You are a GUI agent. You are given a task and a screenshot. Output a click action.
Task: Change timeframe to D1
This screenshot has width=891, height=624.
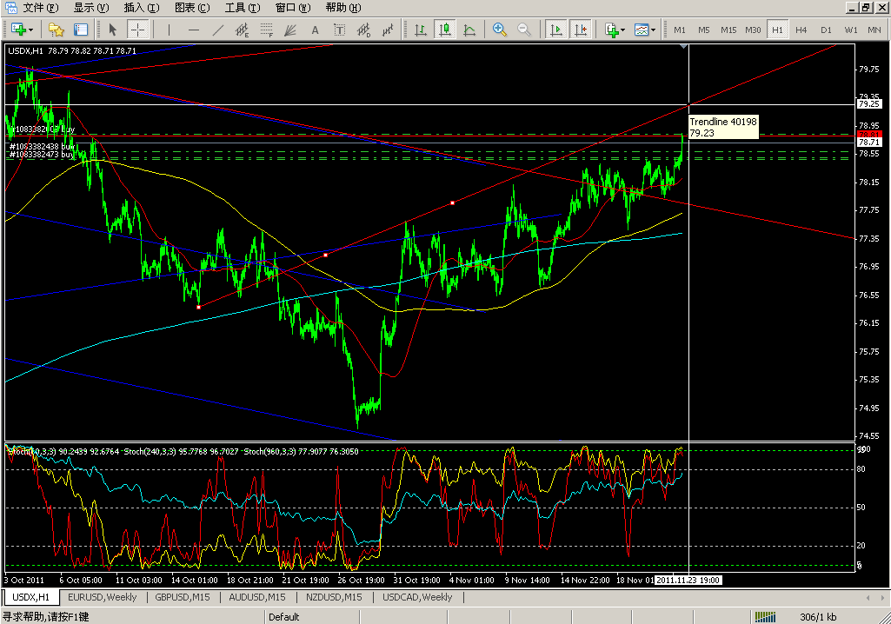point(826,30)
